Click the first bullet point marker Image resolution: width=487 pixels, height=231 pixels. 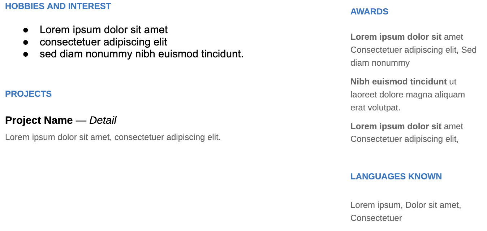click(26, 30)
